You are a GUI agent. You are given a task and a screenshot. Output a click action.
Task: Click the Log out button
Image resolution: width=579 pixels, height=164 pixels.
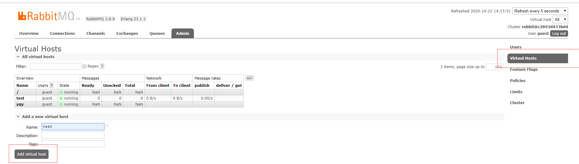point(559,34)
